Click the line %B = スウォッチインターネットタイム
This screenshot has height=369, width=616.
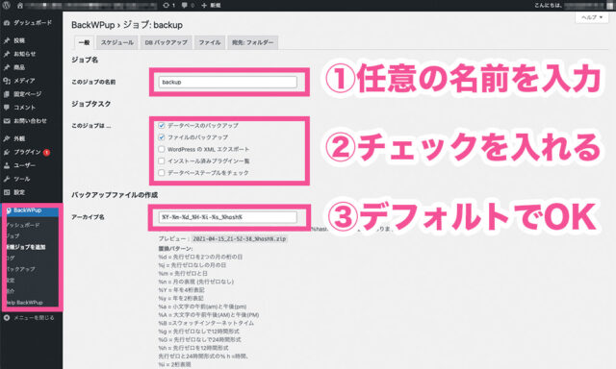click(x=206, y=323)
